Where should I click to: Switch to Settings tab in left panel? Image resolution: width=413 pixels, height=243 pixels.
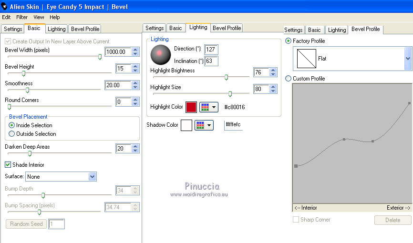click(x=13, y=29)
